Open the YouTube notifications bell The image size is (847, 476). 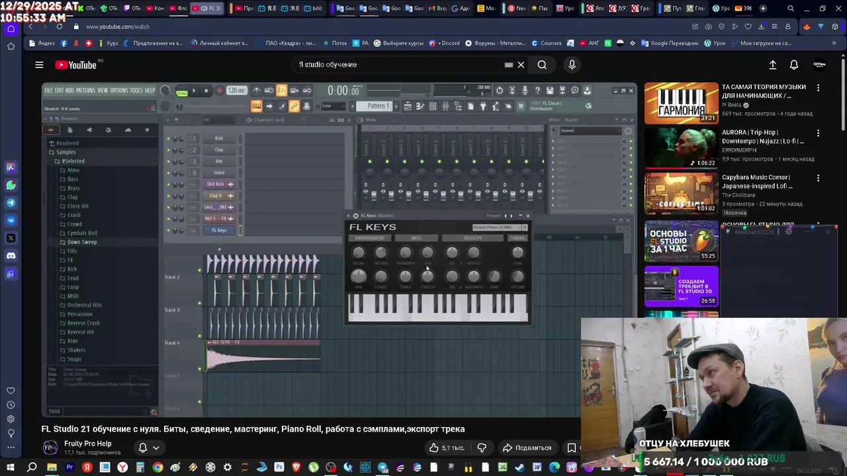tap(794, 65)
